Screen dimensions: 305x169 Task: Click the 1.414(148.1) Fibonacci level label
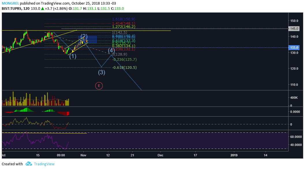point(124,24)
